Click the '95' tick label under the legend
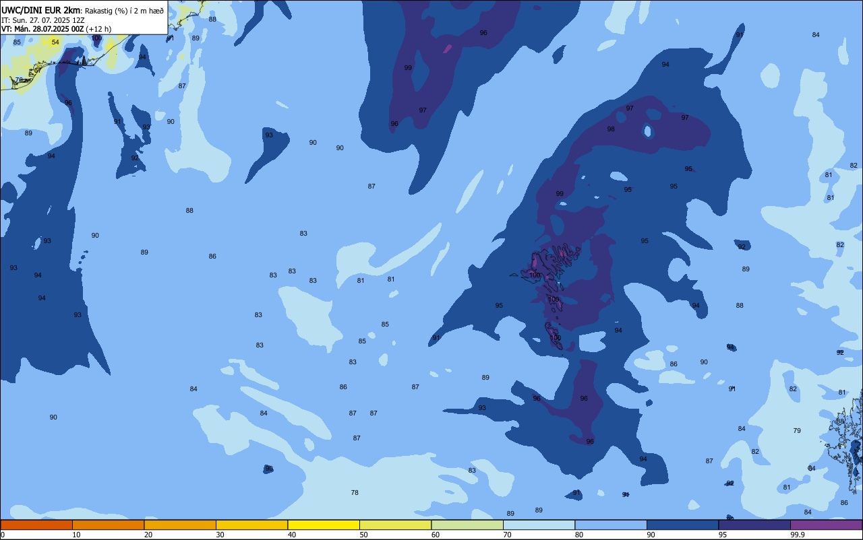 (724, 535)
